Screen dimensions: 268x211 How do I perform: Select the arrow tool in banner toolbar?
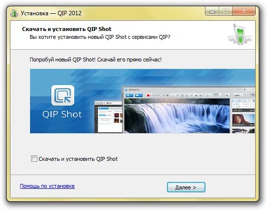177,95
